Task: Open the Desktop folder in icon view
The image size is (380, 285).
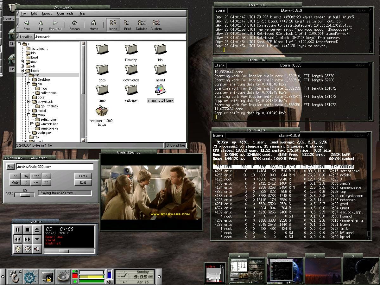Action: pos(131,53)
